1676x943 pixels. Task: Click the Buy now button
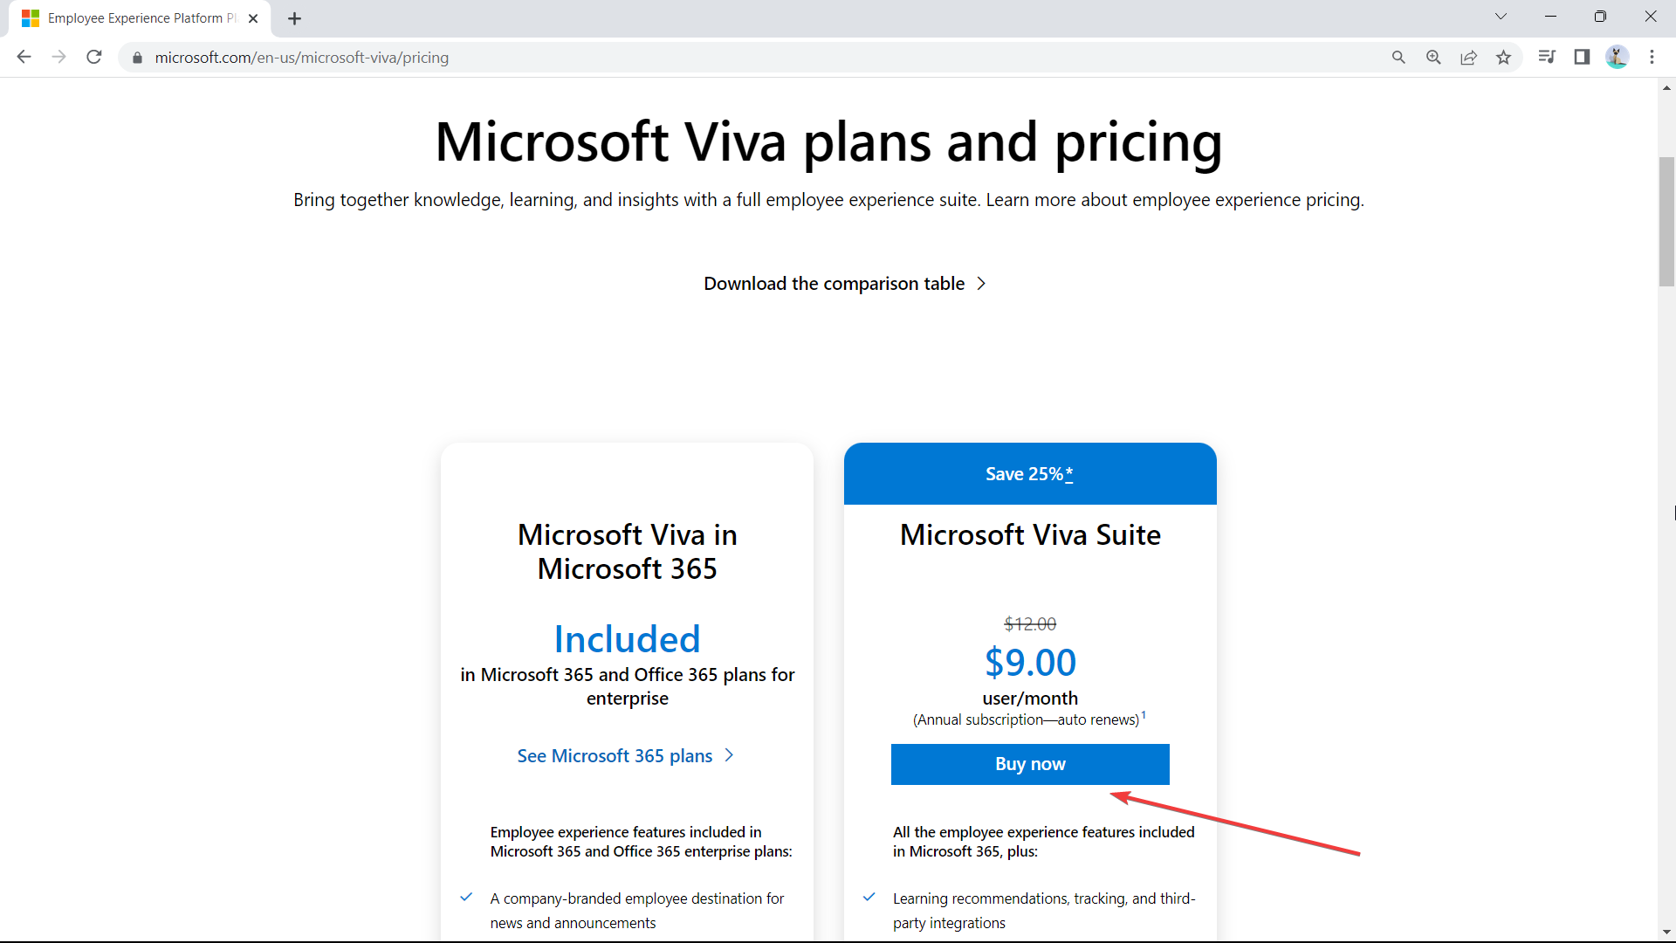click(1030, 764)
